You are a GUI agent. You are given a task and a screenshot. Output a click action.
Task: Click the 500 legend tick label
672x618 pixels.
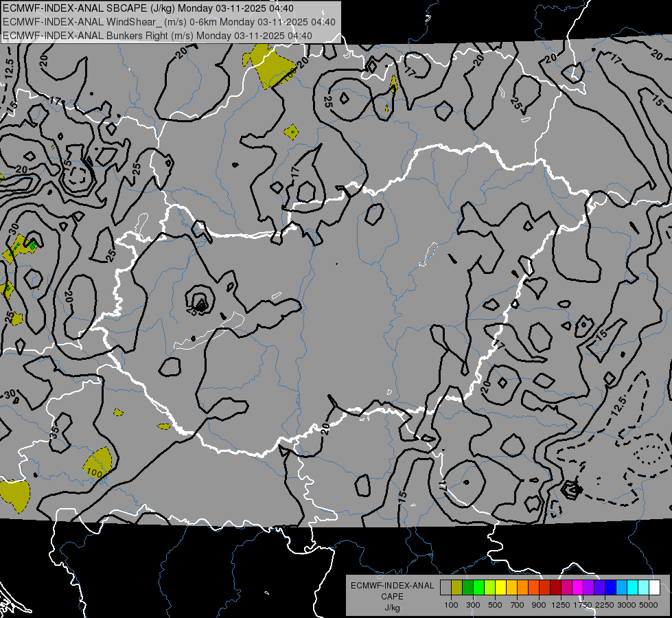click(x=495, y=605)
